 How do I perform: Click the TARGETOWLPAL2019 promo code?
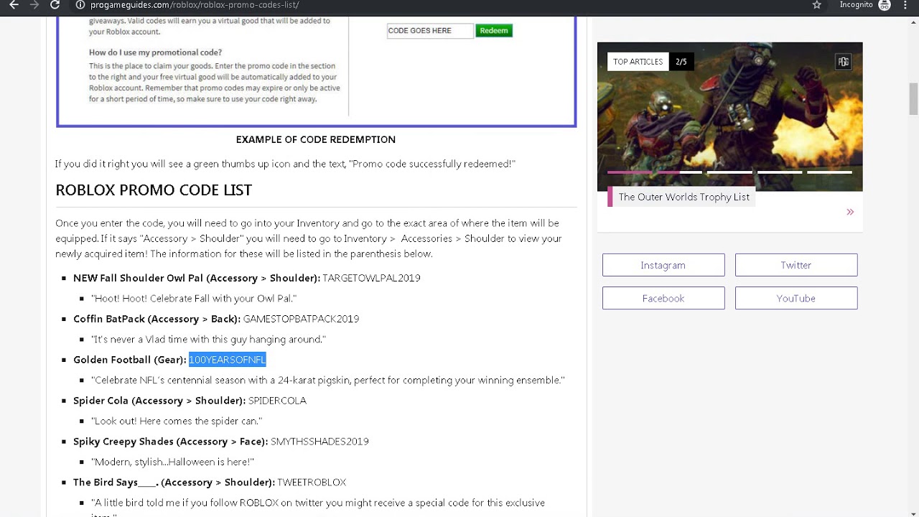coord(371,278)
